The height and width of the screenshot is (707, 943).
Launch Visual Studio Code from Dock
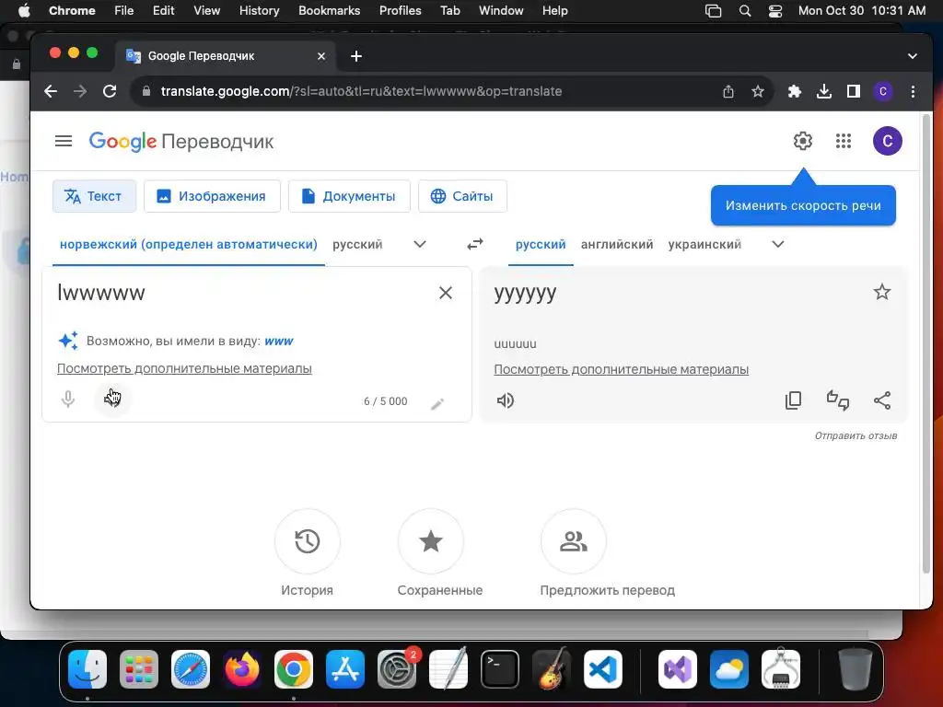click(x=602, y=669)
